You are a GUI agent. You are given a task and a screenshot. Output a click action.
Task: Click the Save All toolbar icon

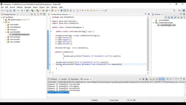point(10,10)
